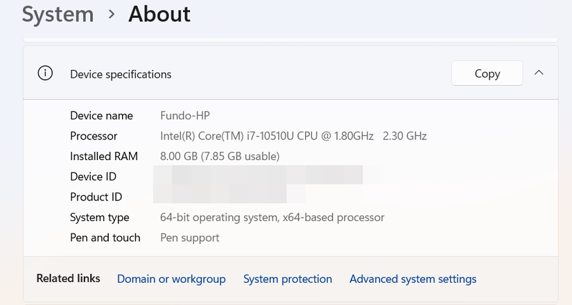Click the 8.00 GB installed RAM value
572x305 pixels.
coord(220,157)
